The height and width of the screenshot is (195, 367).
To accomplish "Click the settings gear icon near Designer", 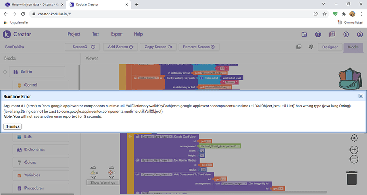I will click(311, 47).
